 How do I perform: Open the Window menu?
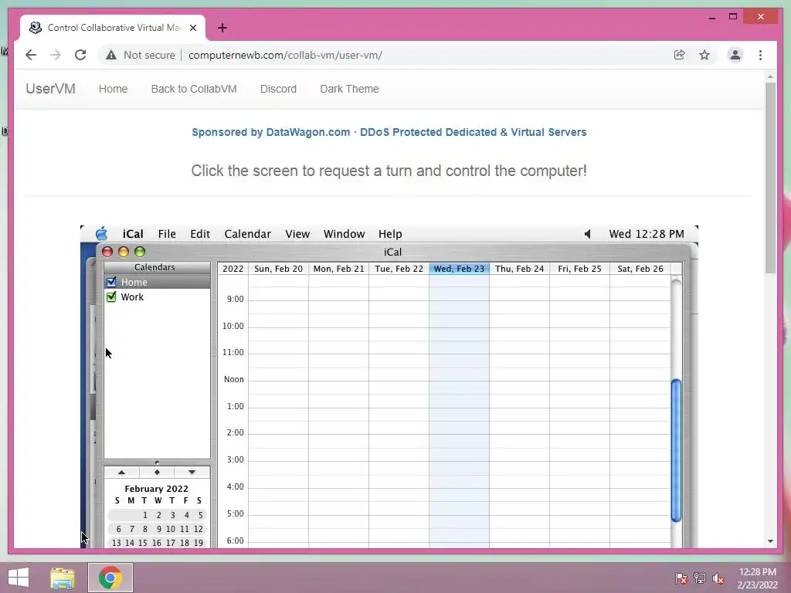(x=344, y=234)
